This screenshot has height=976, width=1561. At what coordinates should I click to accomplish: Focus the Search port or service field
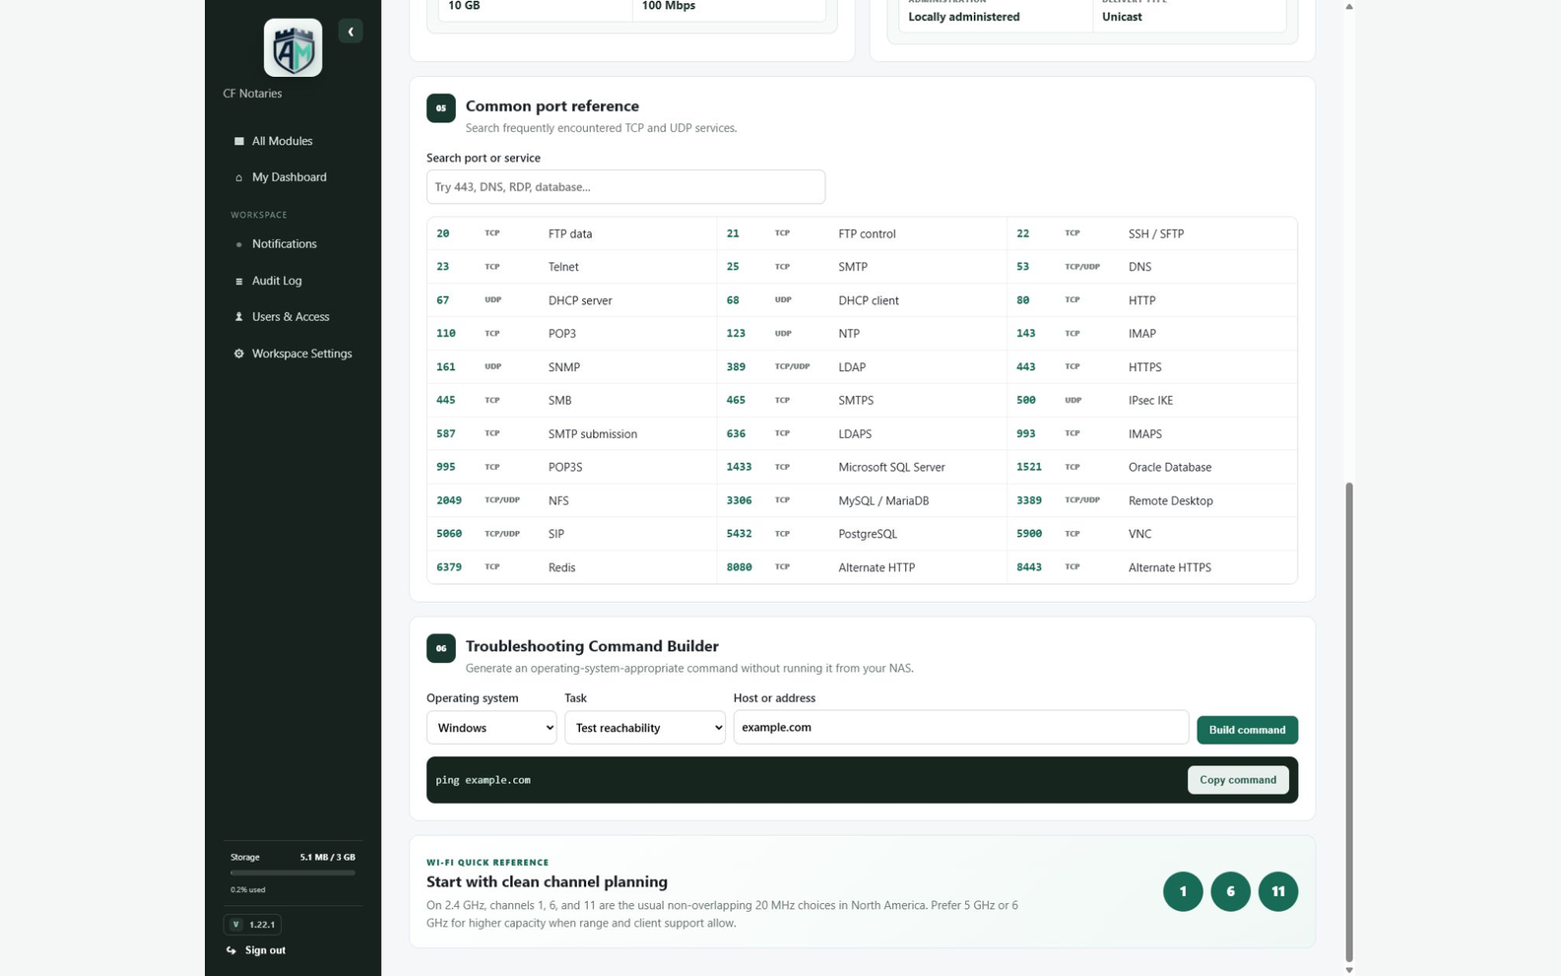(625, 187)
